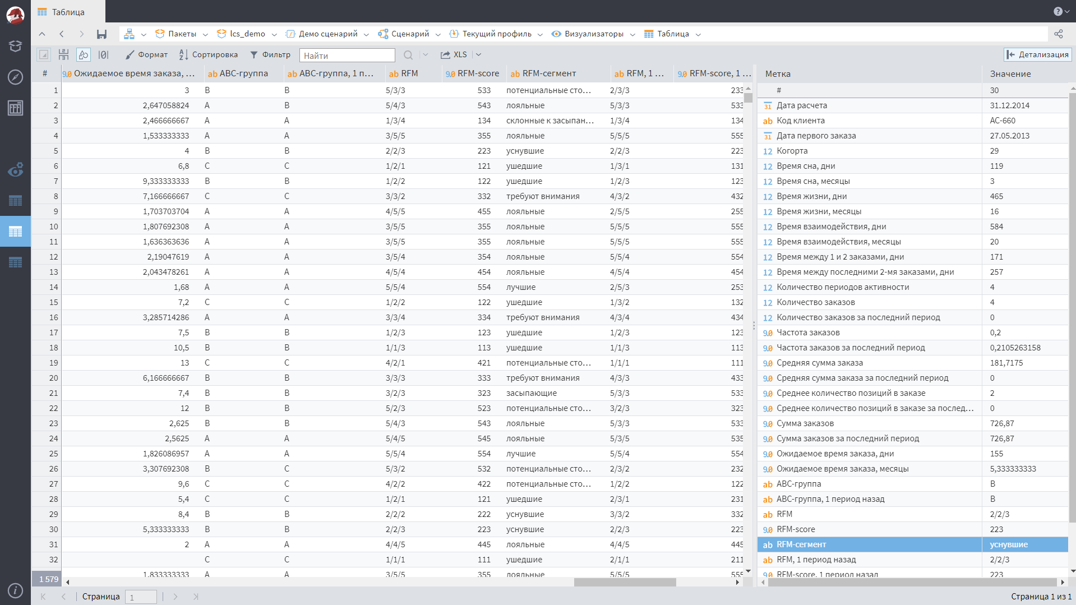Image resolution: width=1076 pixels, height=605 pixels.
Task: Go to the last page button
Action: click(x=196, y=597)
